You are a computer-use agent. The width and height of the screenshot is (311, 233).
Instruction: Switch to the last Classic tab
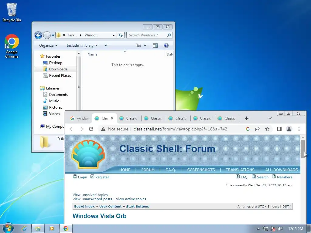(x=227, y=118)
